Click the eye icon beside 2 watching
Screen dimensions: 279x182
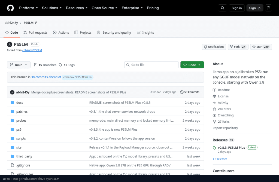214,115
